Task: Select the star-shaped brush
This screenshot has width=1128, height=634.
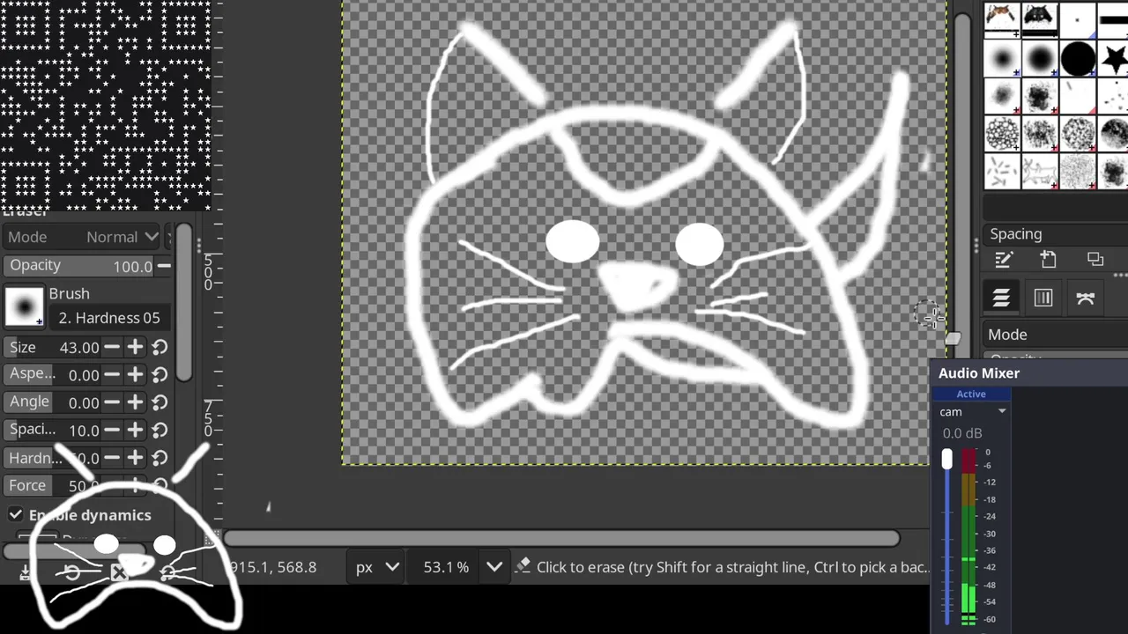Action: coord(1114,59)
